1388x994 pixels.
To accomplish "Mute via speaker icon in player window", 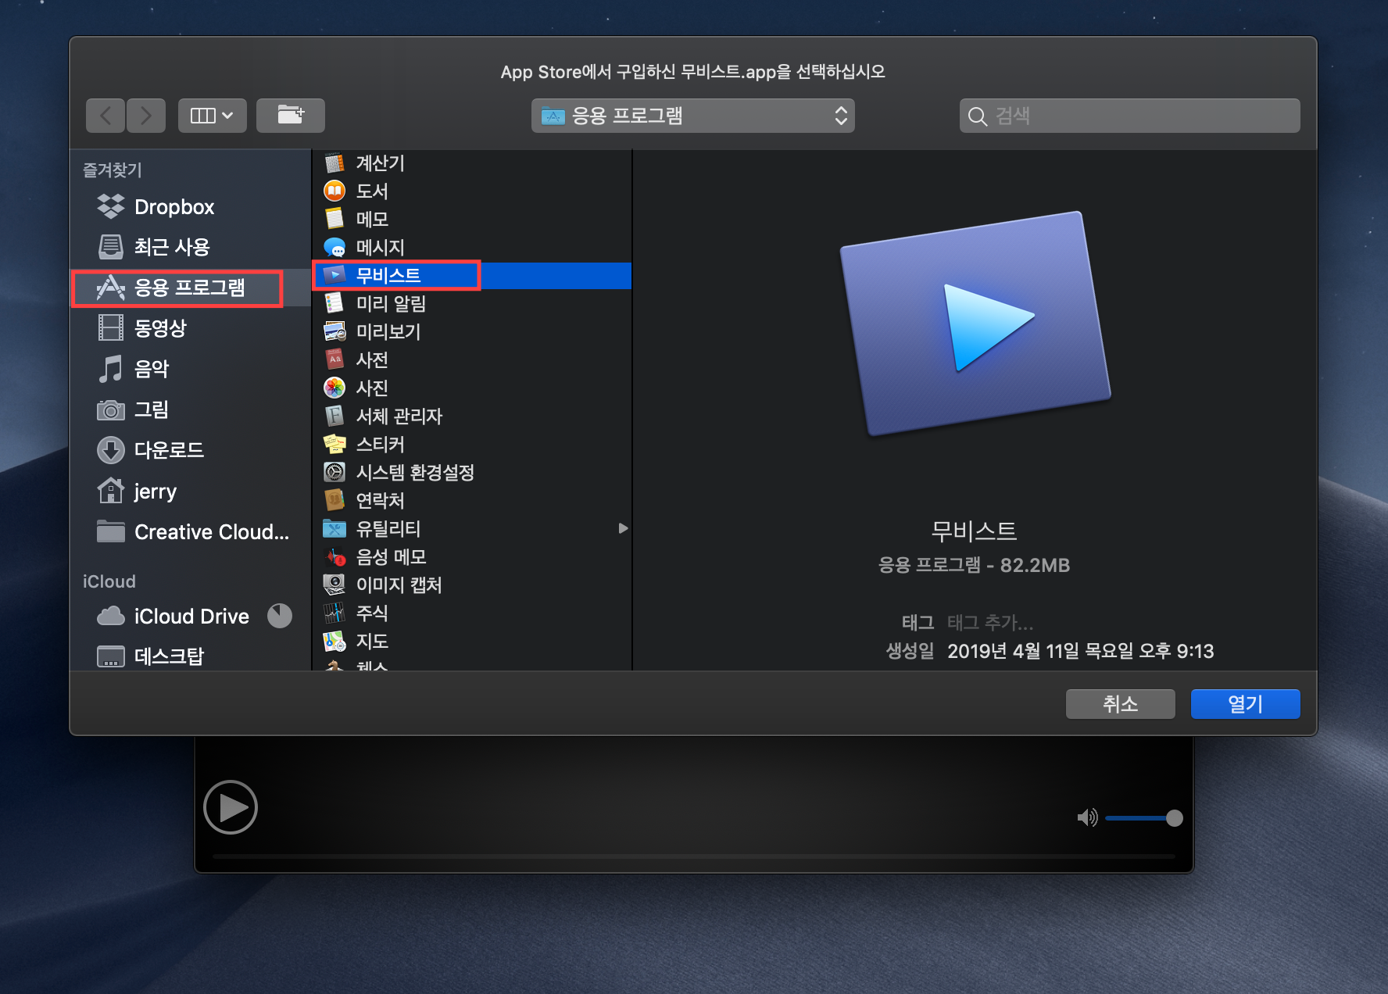I will 1087,818.
